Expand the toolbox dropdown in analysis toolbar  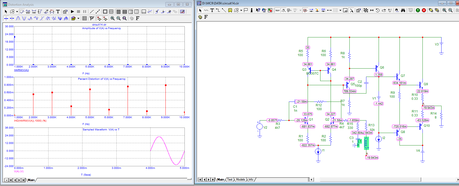78,18
